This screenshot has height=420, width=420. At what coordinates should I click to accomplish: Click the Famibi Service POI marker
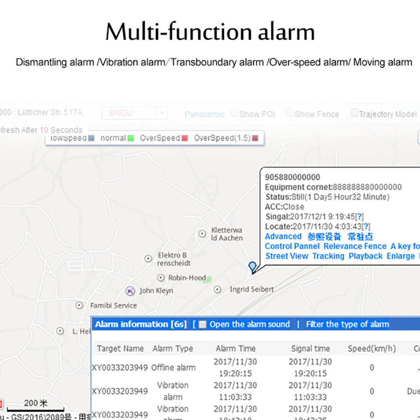tap(79, 305)
